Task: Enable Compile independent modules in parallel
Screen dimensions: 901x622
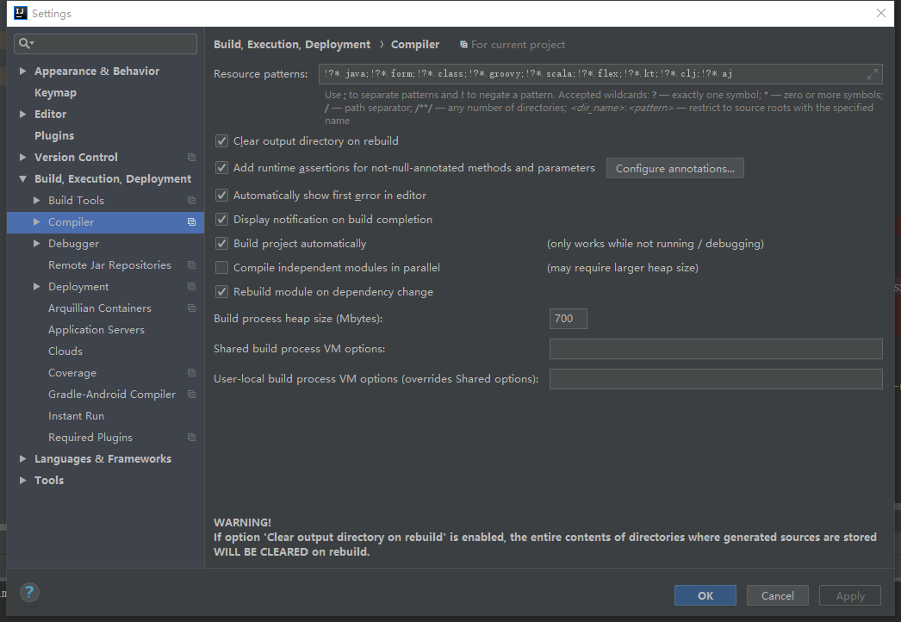Action: pyautogui.click(x=222, y=268)
